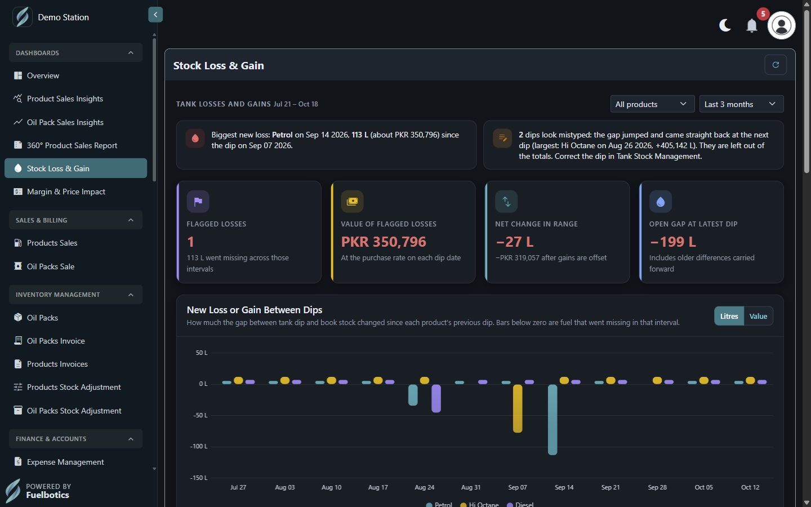Click the Products Stock Adjustment sliders icon
Viewport: 811px width, 507px height.
[18, 387]
